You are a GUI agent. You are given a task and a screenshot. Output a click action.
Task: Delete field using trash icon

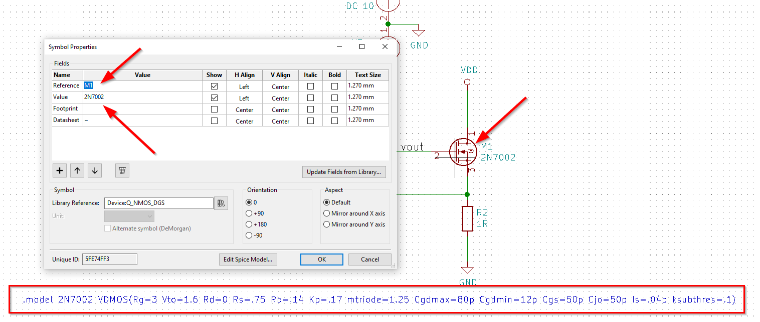(x=122, y=170)
